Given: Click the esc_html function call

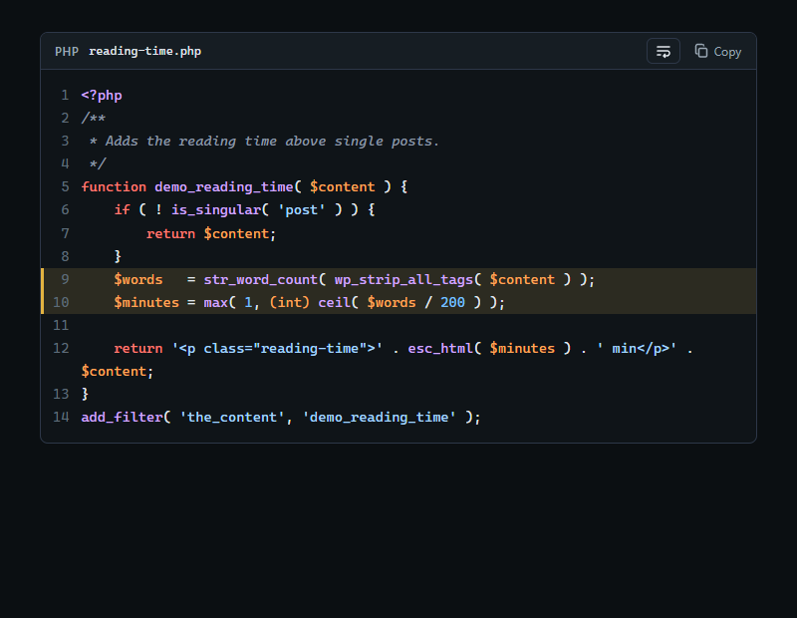Looking at the screenshot, I should 440,348.
